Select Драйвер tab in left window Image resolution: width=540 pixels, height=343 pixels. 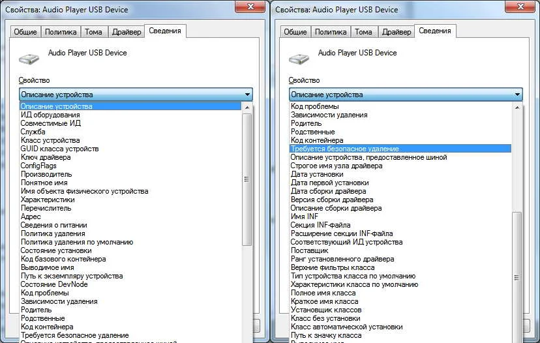[127, 32]
